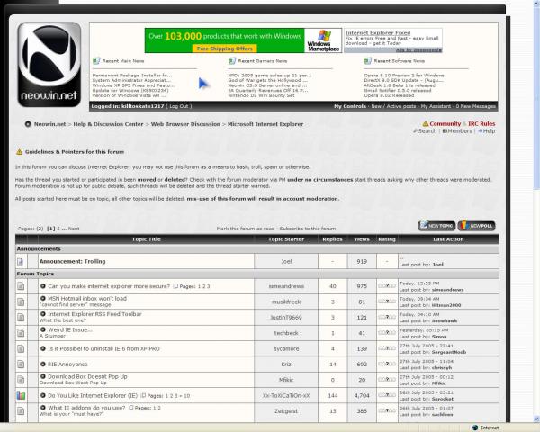Open 'MSN Hotmail inbox won't load' topic
The height and width of the screenshot is (432, 540).
87,299
